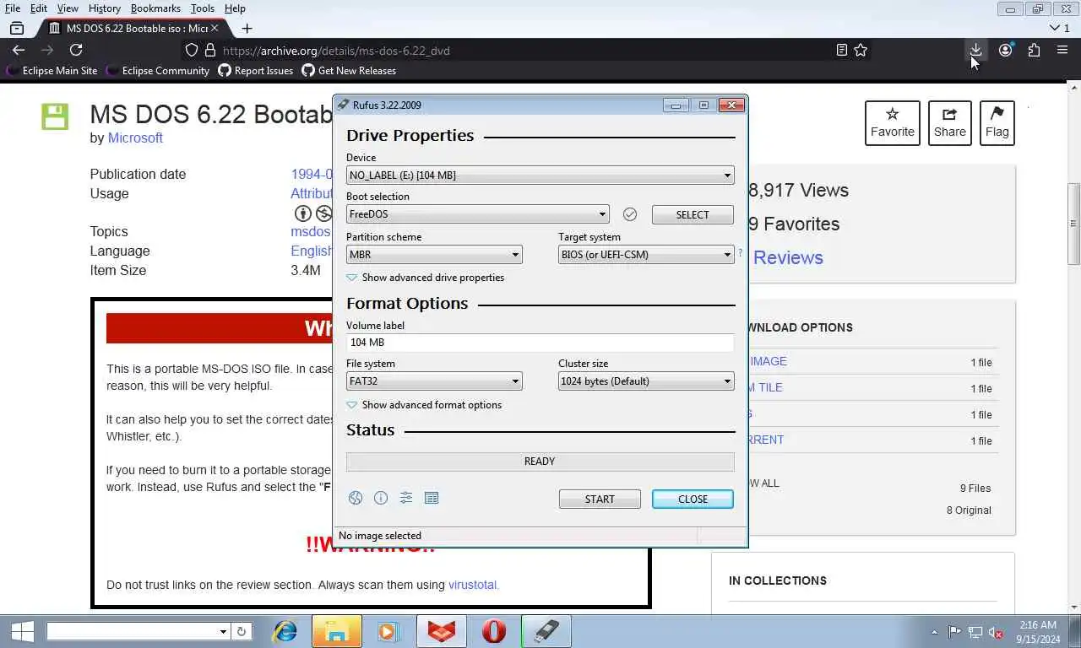Screen dimensions: 1081x648
Task: Show the Rufus log icon
Action: [x=432, y=498]
